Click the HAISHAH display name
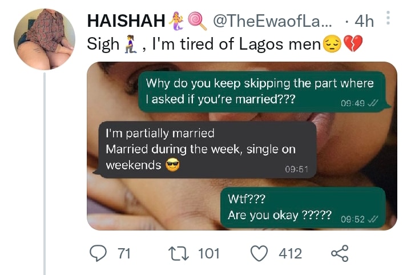The width and height of the screenshot is (411, 275). [x=126, y=21]
